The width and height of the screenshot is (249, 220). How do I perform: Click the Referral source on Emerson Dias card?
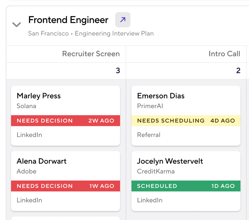(x=149, y=135)
